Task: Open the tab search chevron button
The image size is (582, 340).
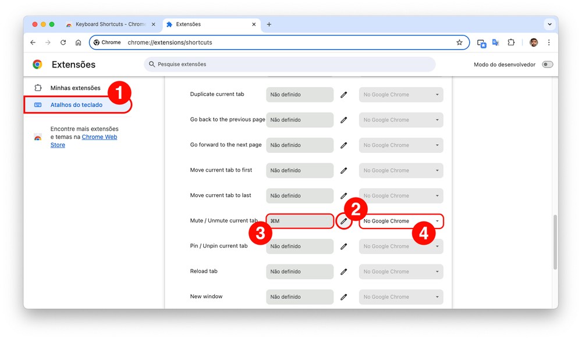Action: (550, 24)
